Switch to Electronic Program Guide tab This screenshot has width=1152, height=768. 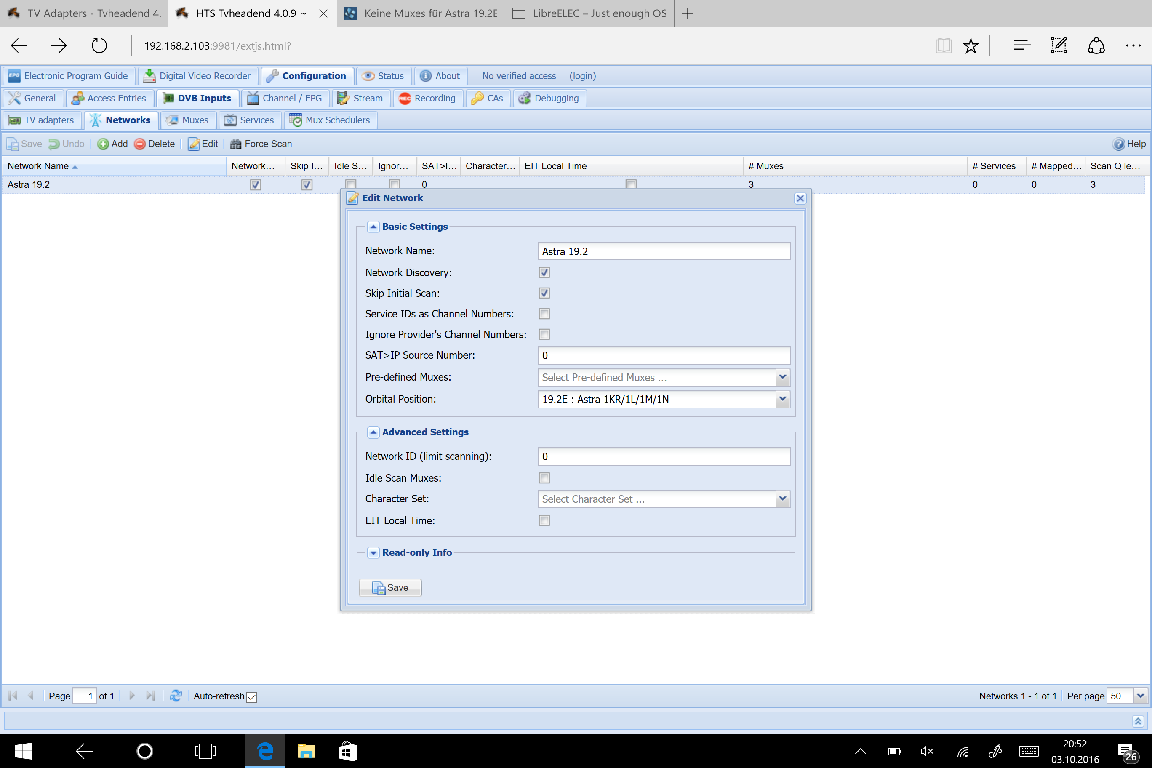[x=69, y=76]
